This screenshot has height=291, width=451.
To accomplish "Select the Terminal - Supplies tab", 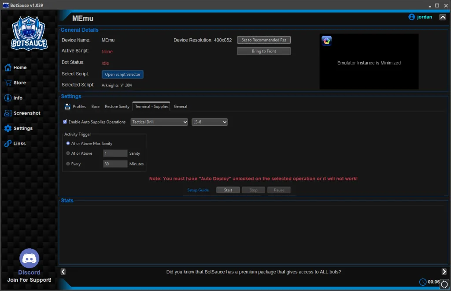I will click(x=152, y=107).
